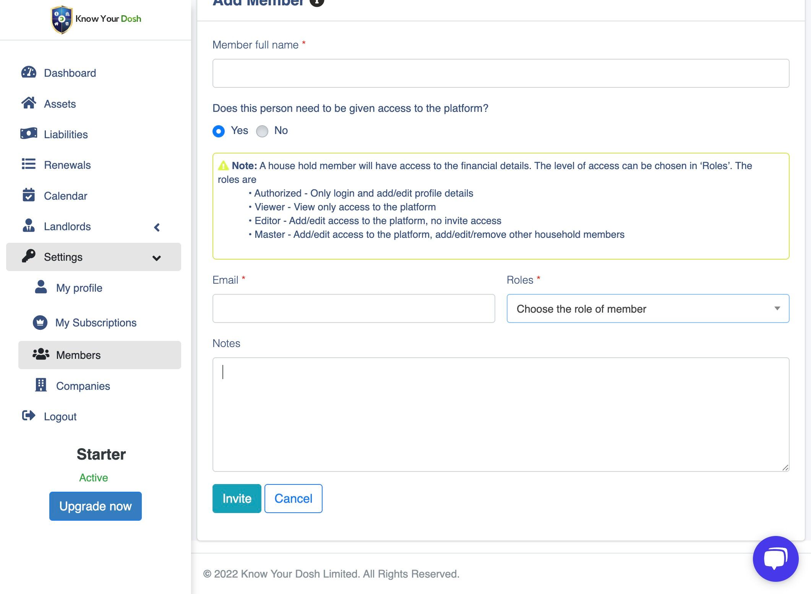
Task: Expand the Landlords submenu arrow
Action: tap(157, 228)
